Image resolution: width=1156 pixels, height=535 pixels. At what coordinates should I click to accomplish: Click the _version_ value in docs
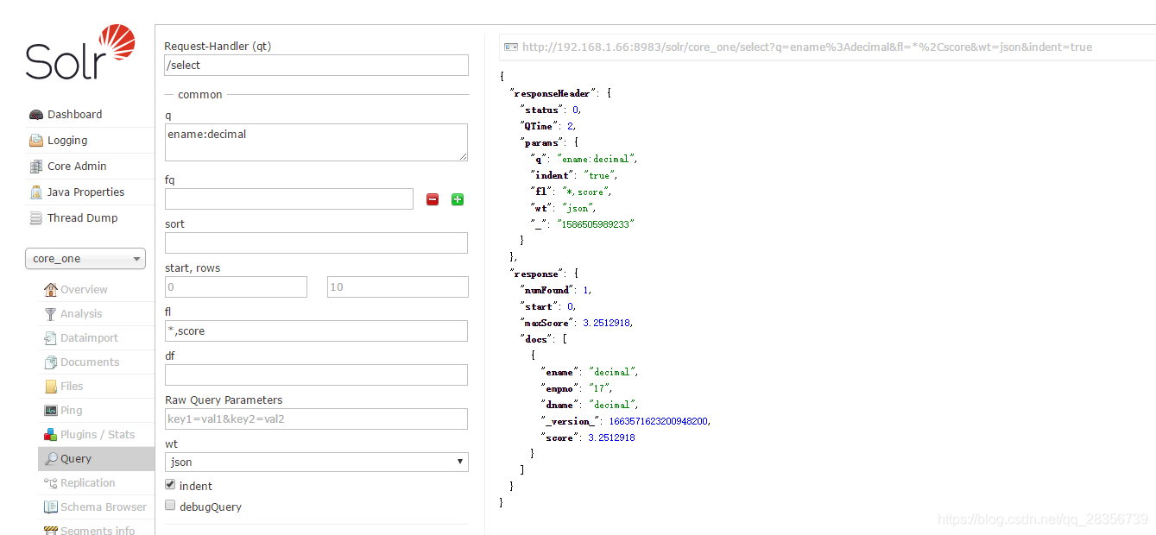tap(659, 421)
